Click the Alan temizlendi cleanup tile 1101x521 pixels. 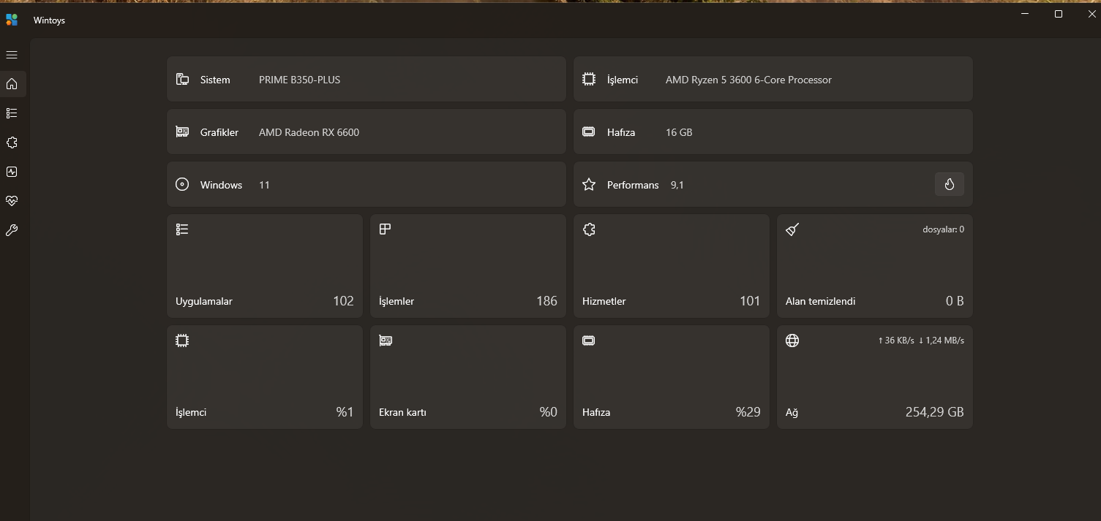[x=875, y=266]
